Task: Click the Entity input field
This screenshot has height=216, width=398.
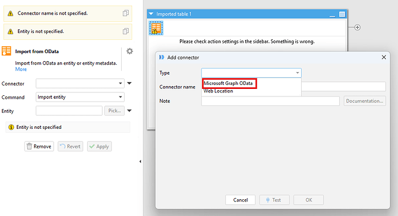Action: tap(69, 111)
